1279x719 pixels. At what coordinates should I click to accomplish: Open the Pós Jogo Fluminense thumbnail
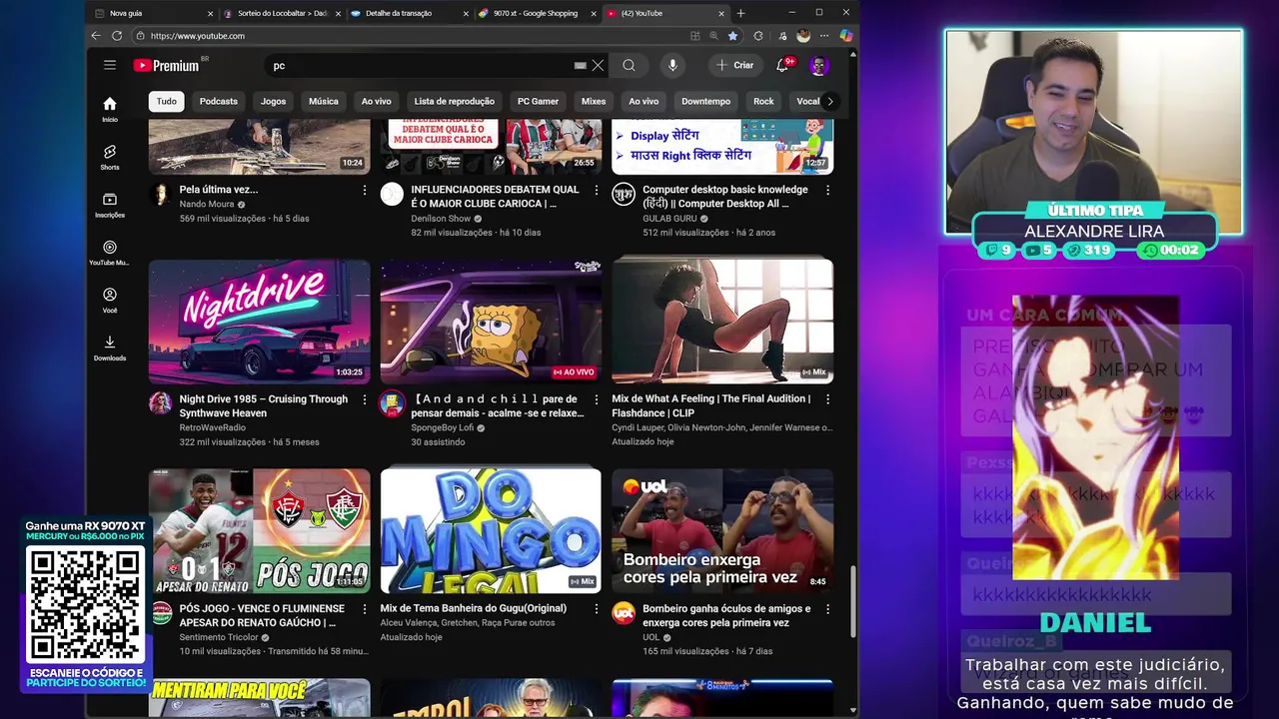point(260,531)
